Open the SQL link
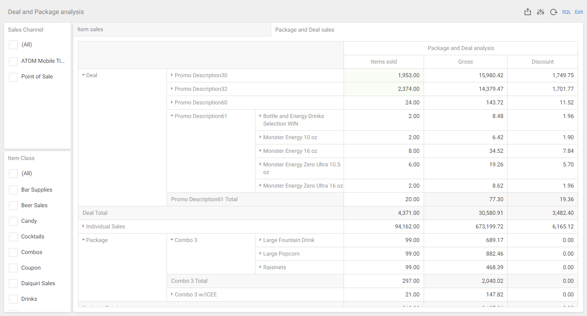Image resolution: width=587 pixels, height=316 pixels. tap(567, 12)
